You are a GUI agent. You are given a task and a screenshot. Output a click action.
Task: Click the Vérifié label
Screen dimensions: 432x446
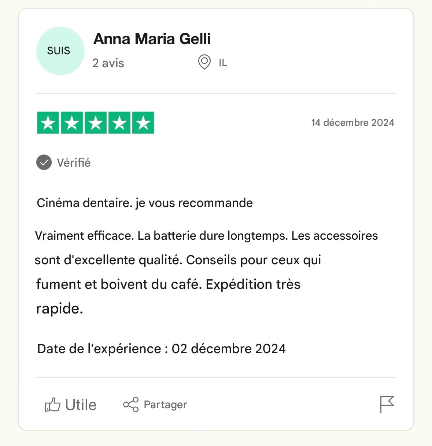click(74, 163)
